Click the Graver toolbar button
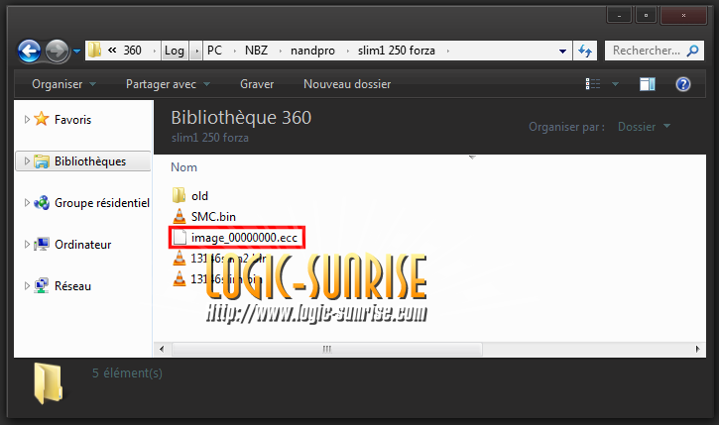 pos(257,84)
